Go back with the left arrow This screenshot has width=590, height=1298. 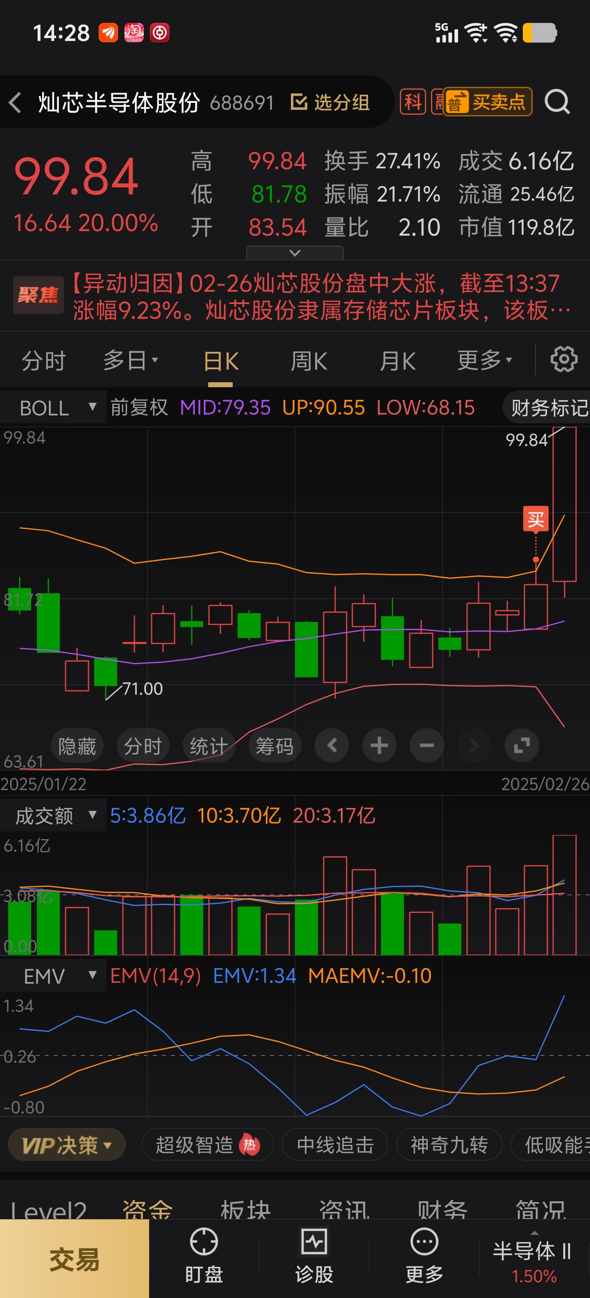pos(15,103)
